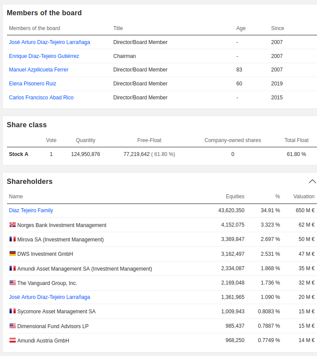
Task: Click French flag beside Sycomore Asset Management
Action: pyautogui.click(x=13, y=311)
